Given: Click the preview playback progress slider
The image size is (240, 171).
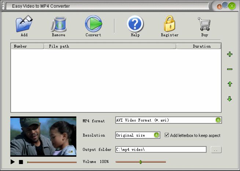Looking at the screenshot, I should pos(52,162).
